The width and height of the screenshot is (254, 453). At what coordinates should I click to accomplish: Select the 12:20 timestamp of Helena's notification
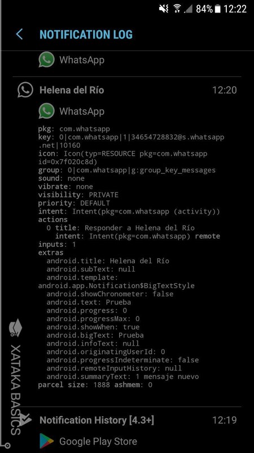(225, 90)
